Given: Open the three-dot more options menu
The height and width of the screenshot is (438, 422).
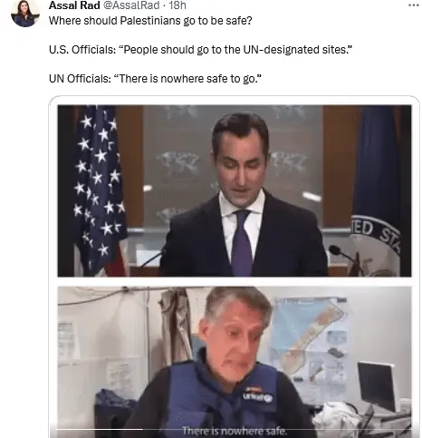Looking at the screenshot, I should [413, 5].
